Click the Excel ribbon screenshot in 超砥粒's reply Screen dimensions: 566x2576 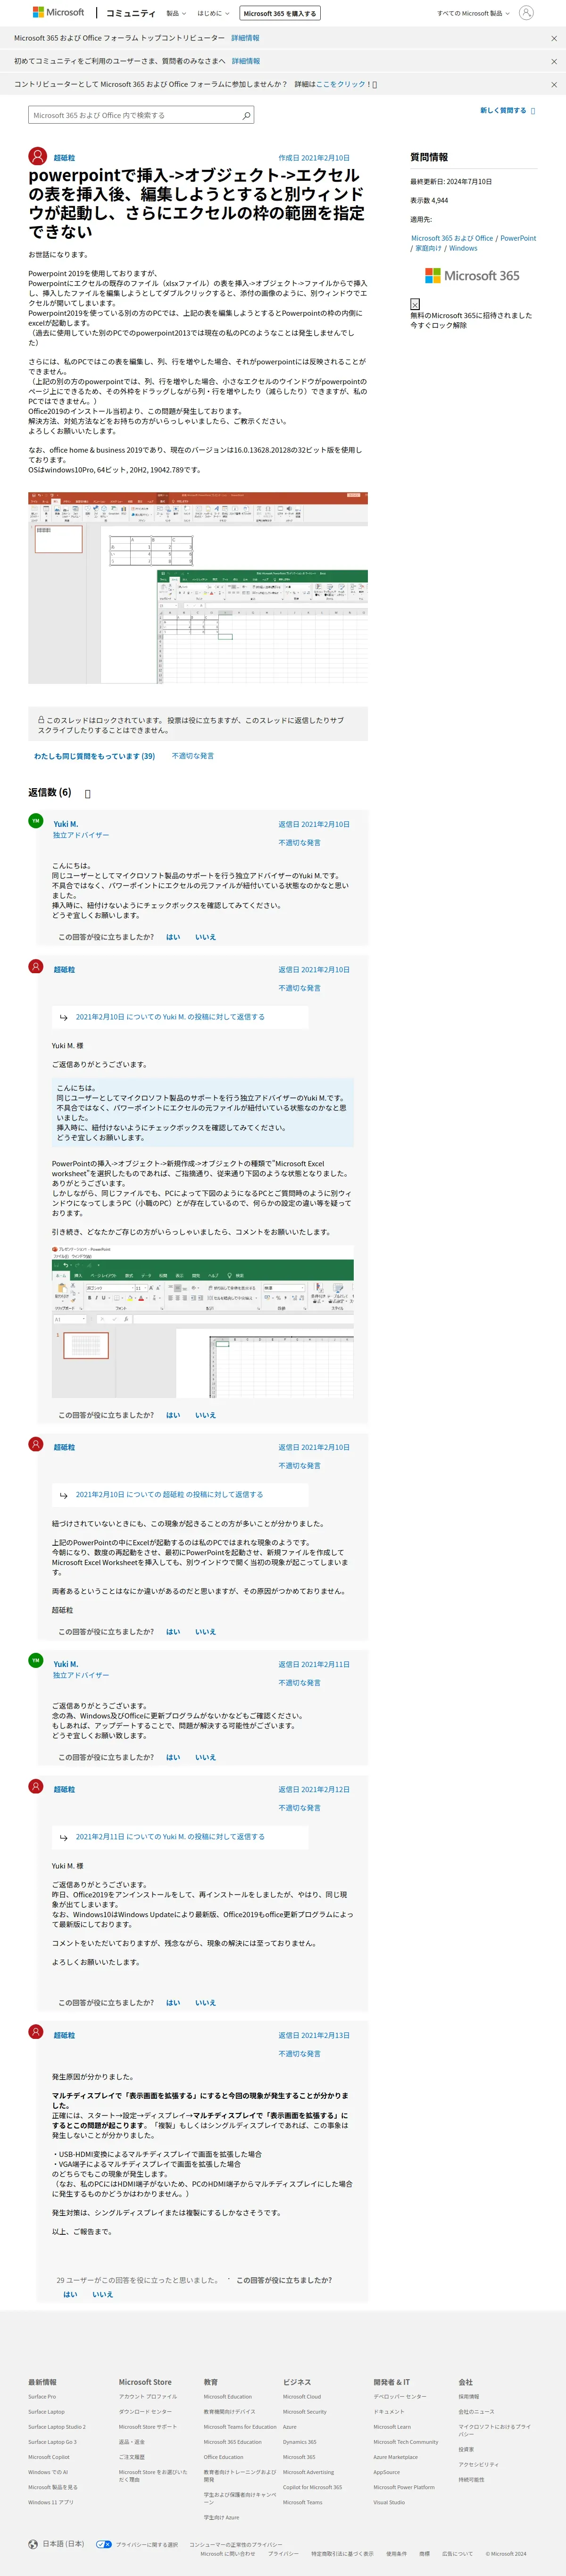(203, 1321)
